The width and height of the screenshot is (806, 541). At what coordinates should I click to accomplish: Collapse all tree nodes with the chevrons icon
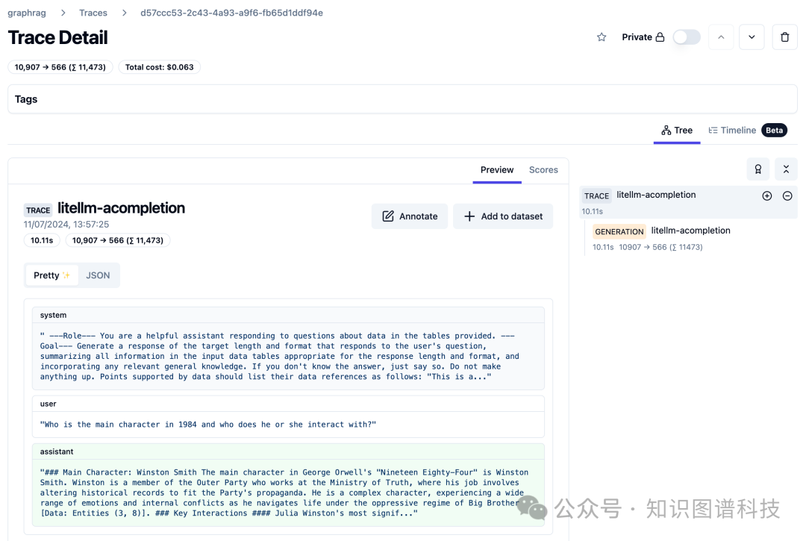(786, 169)
